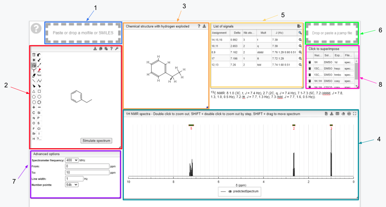This screenshot has height=207, width=386.
Task: Choose the eraser tool in drawing palette
Action: 34,76
